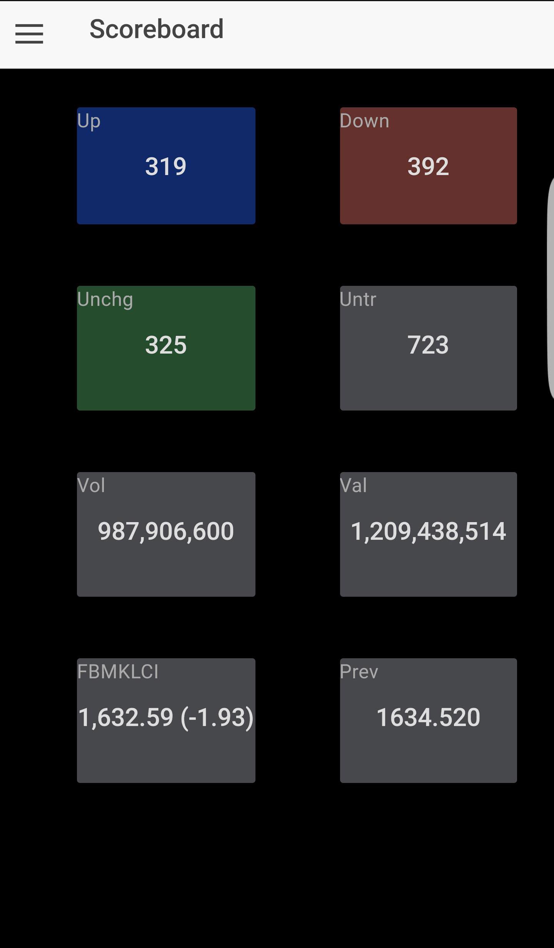Click the Down label text
Image resolution: width=554 pixels, height=948 pixels.
tap(364, 121)
